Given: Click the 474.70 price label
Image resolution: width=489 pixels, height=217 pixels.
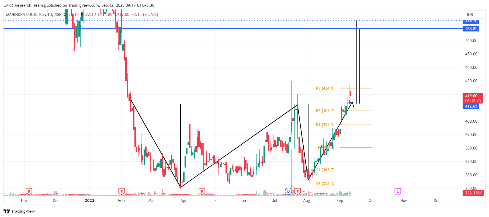Looking at the screenshot, I should [471, 21].
